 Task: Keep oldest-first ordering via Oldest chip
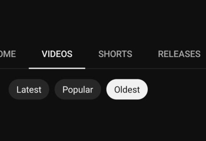[127, 90]
